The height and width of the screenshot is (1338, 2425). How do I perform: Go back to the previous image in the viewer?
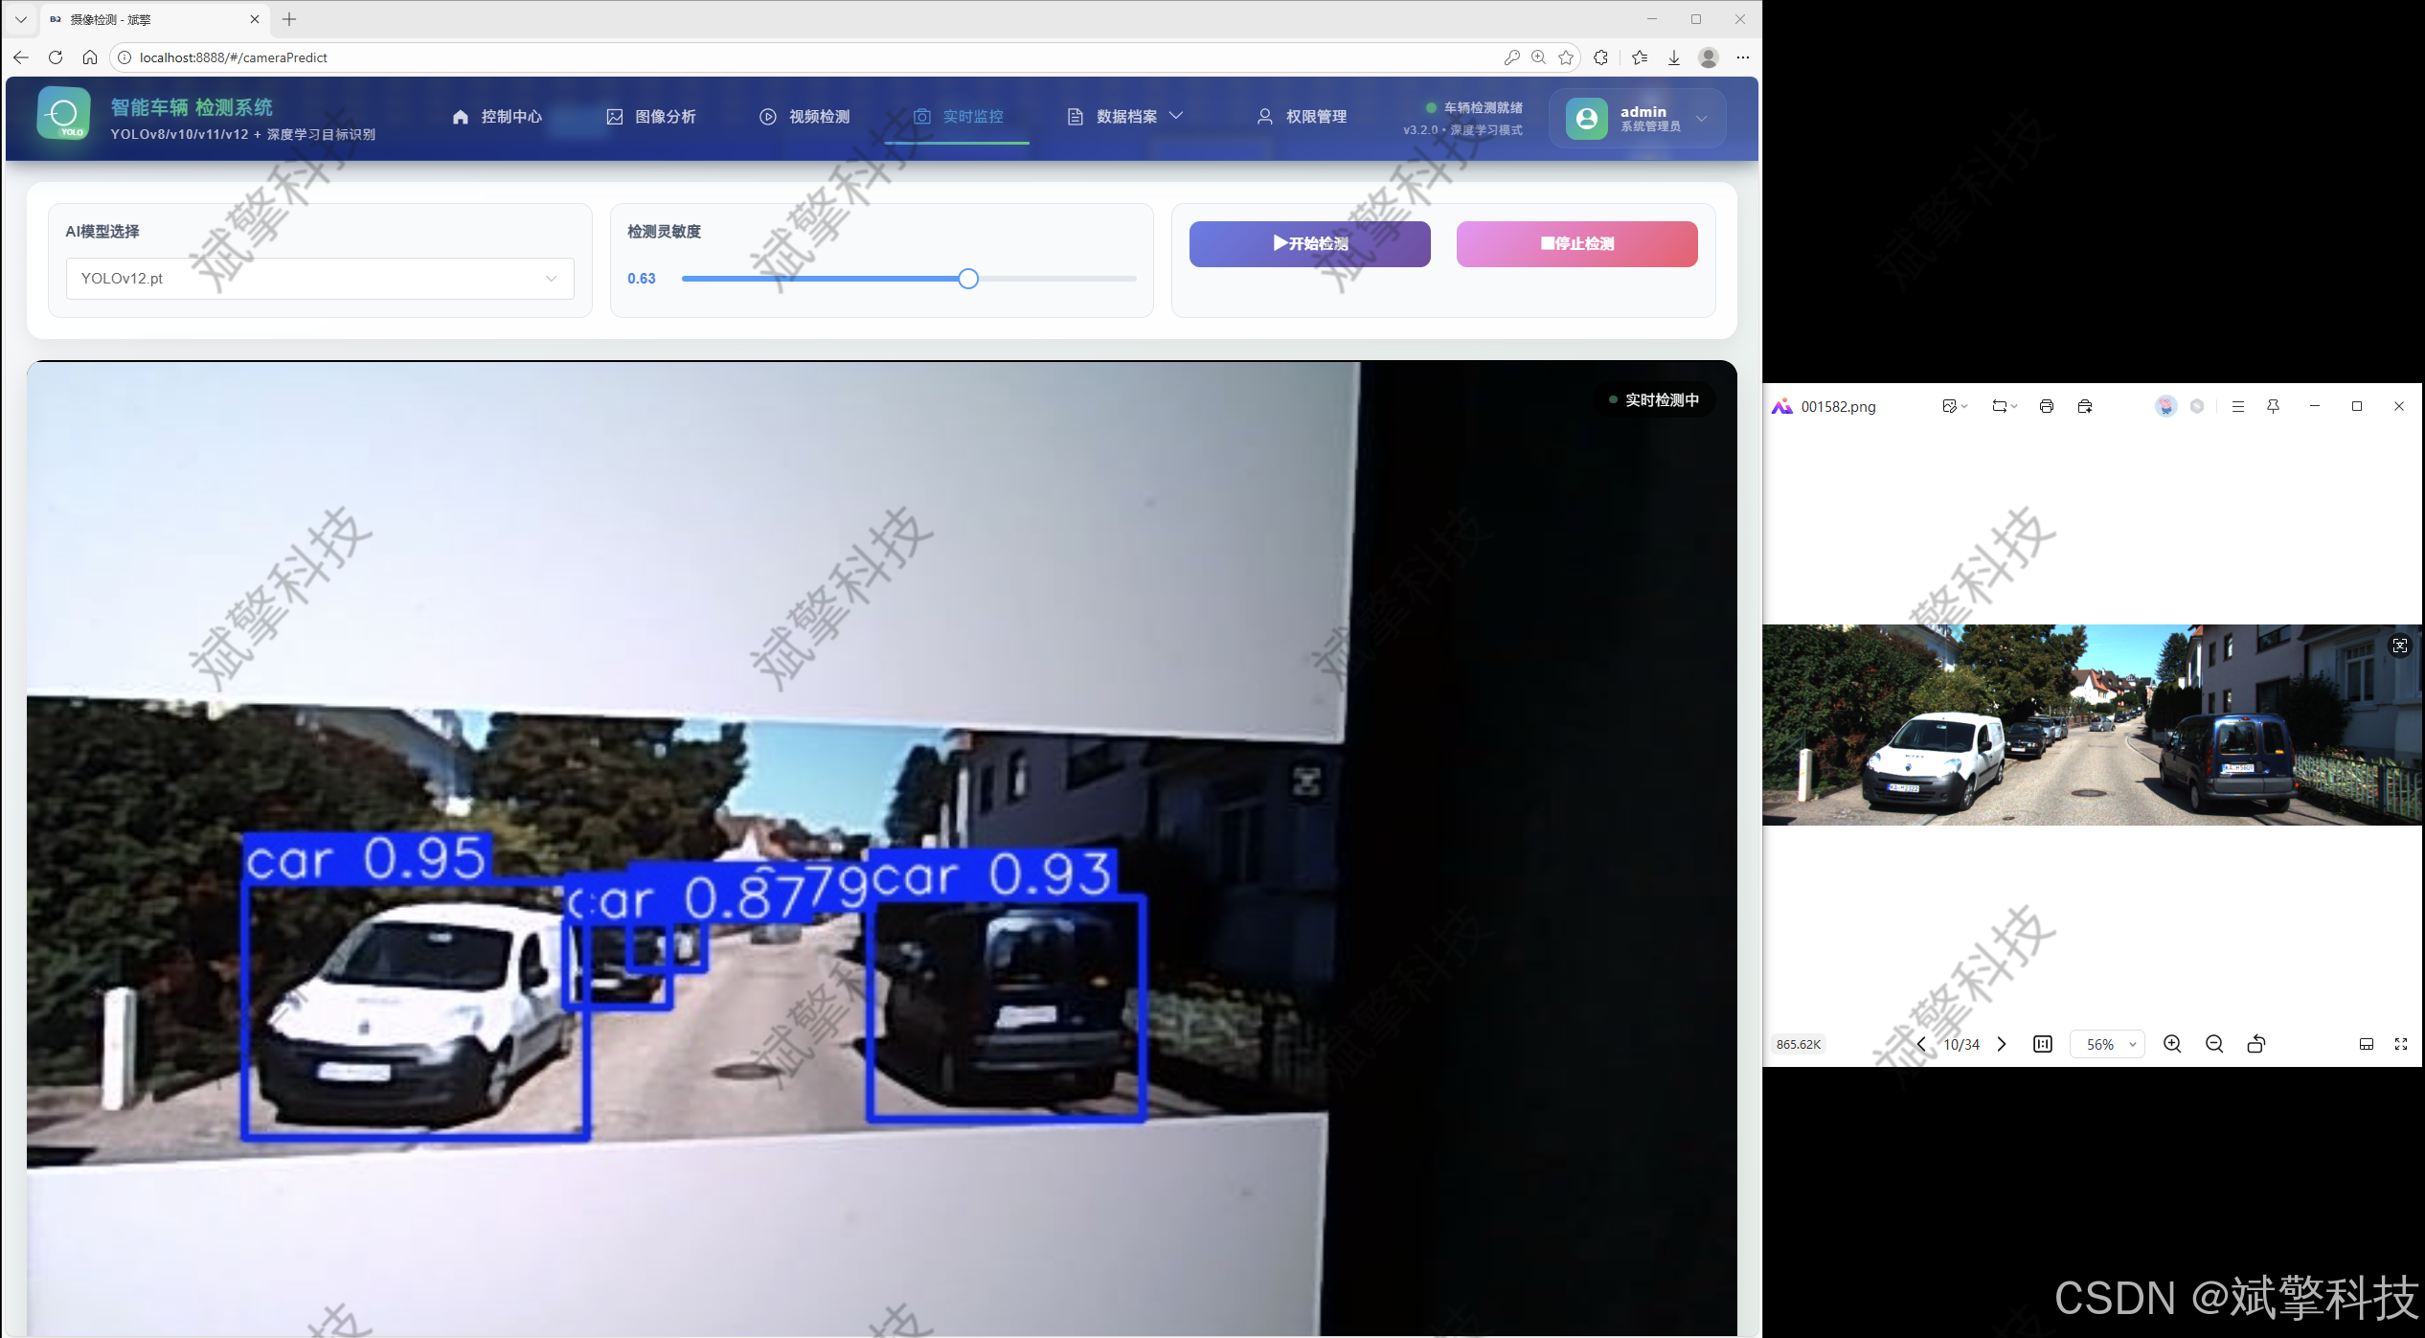point(1921,1044)
